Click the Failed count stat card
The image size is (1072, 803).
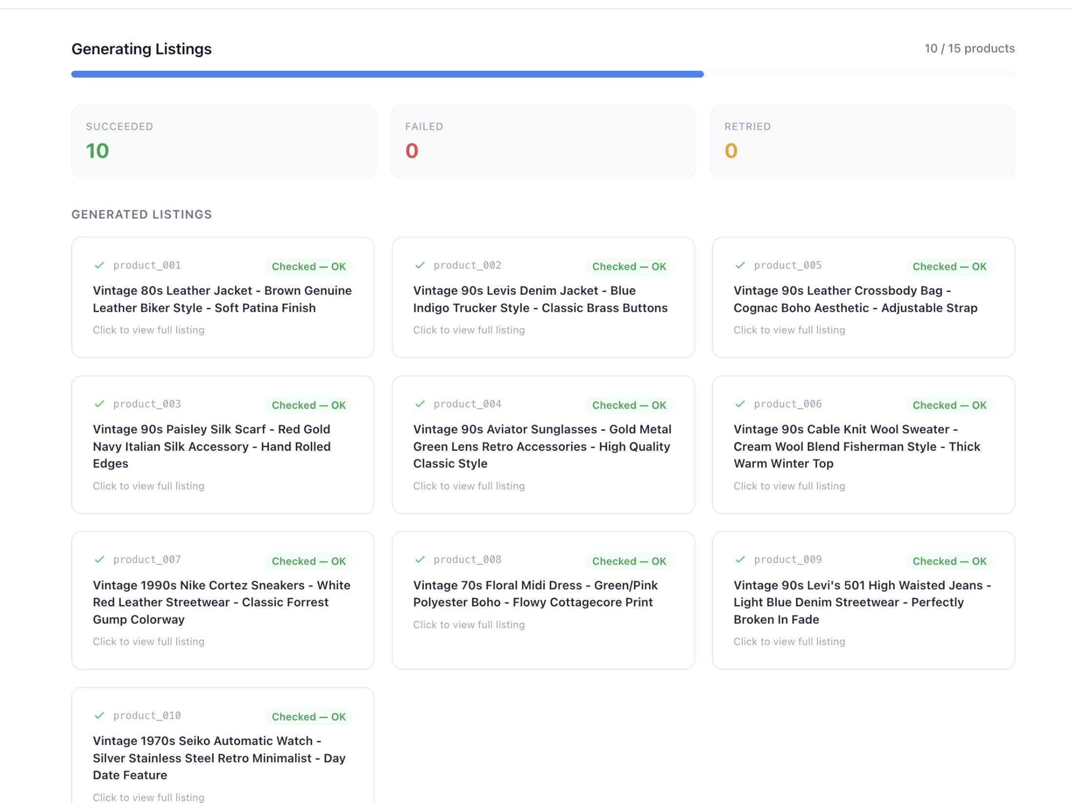(x=542, y=141)
